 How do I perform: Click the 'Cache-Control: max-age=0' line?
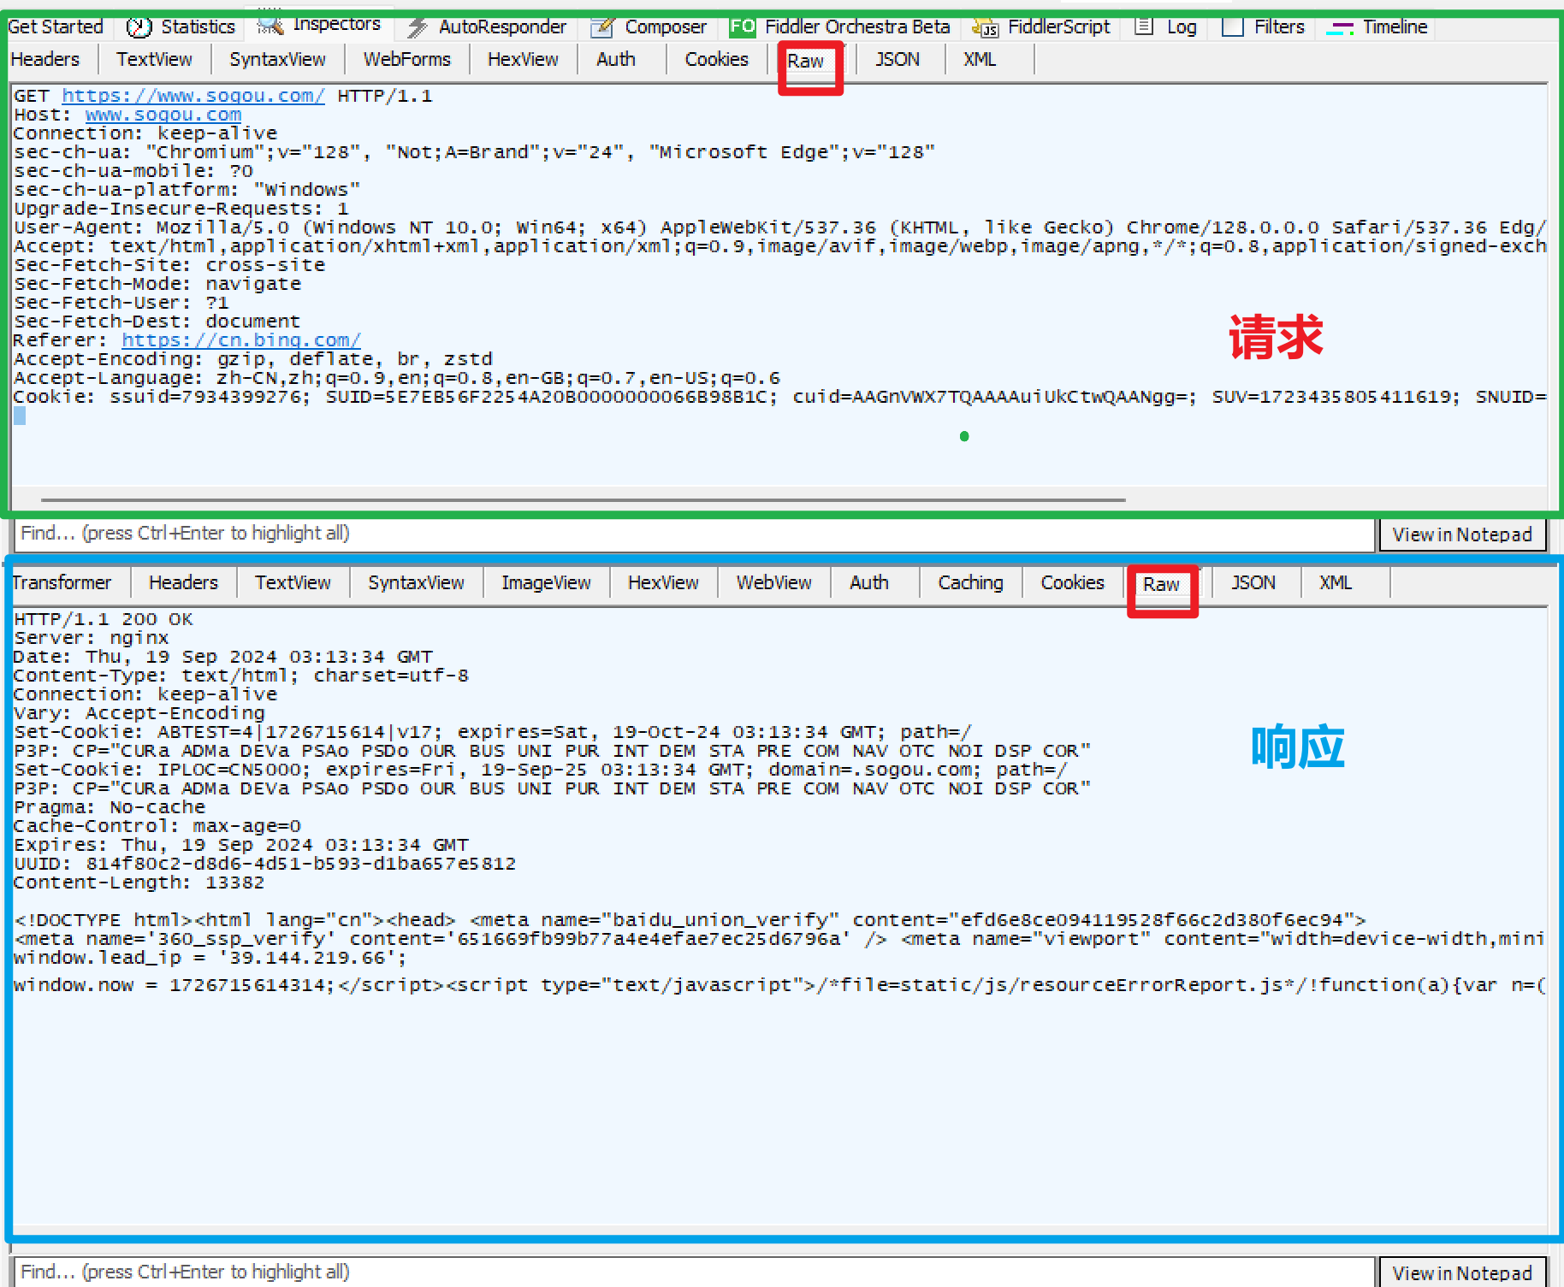157,826
